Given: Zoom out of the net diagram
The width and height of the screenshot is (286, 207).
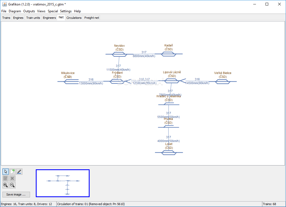Looking at the screenshot, I should pos(12,185).
